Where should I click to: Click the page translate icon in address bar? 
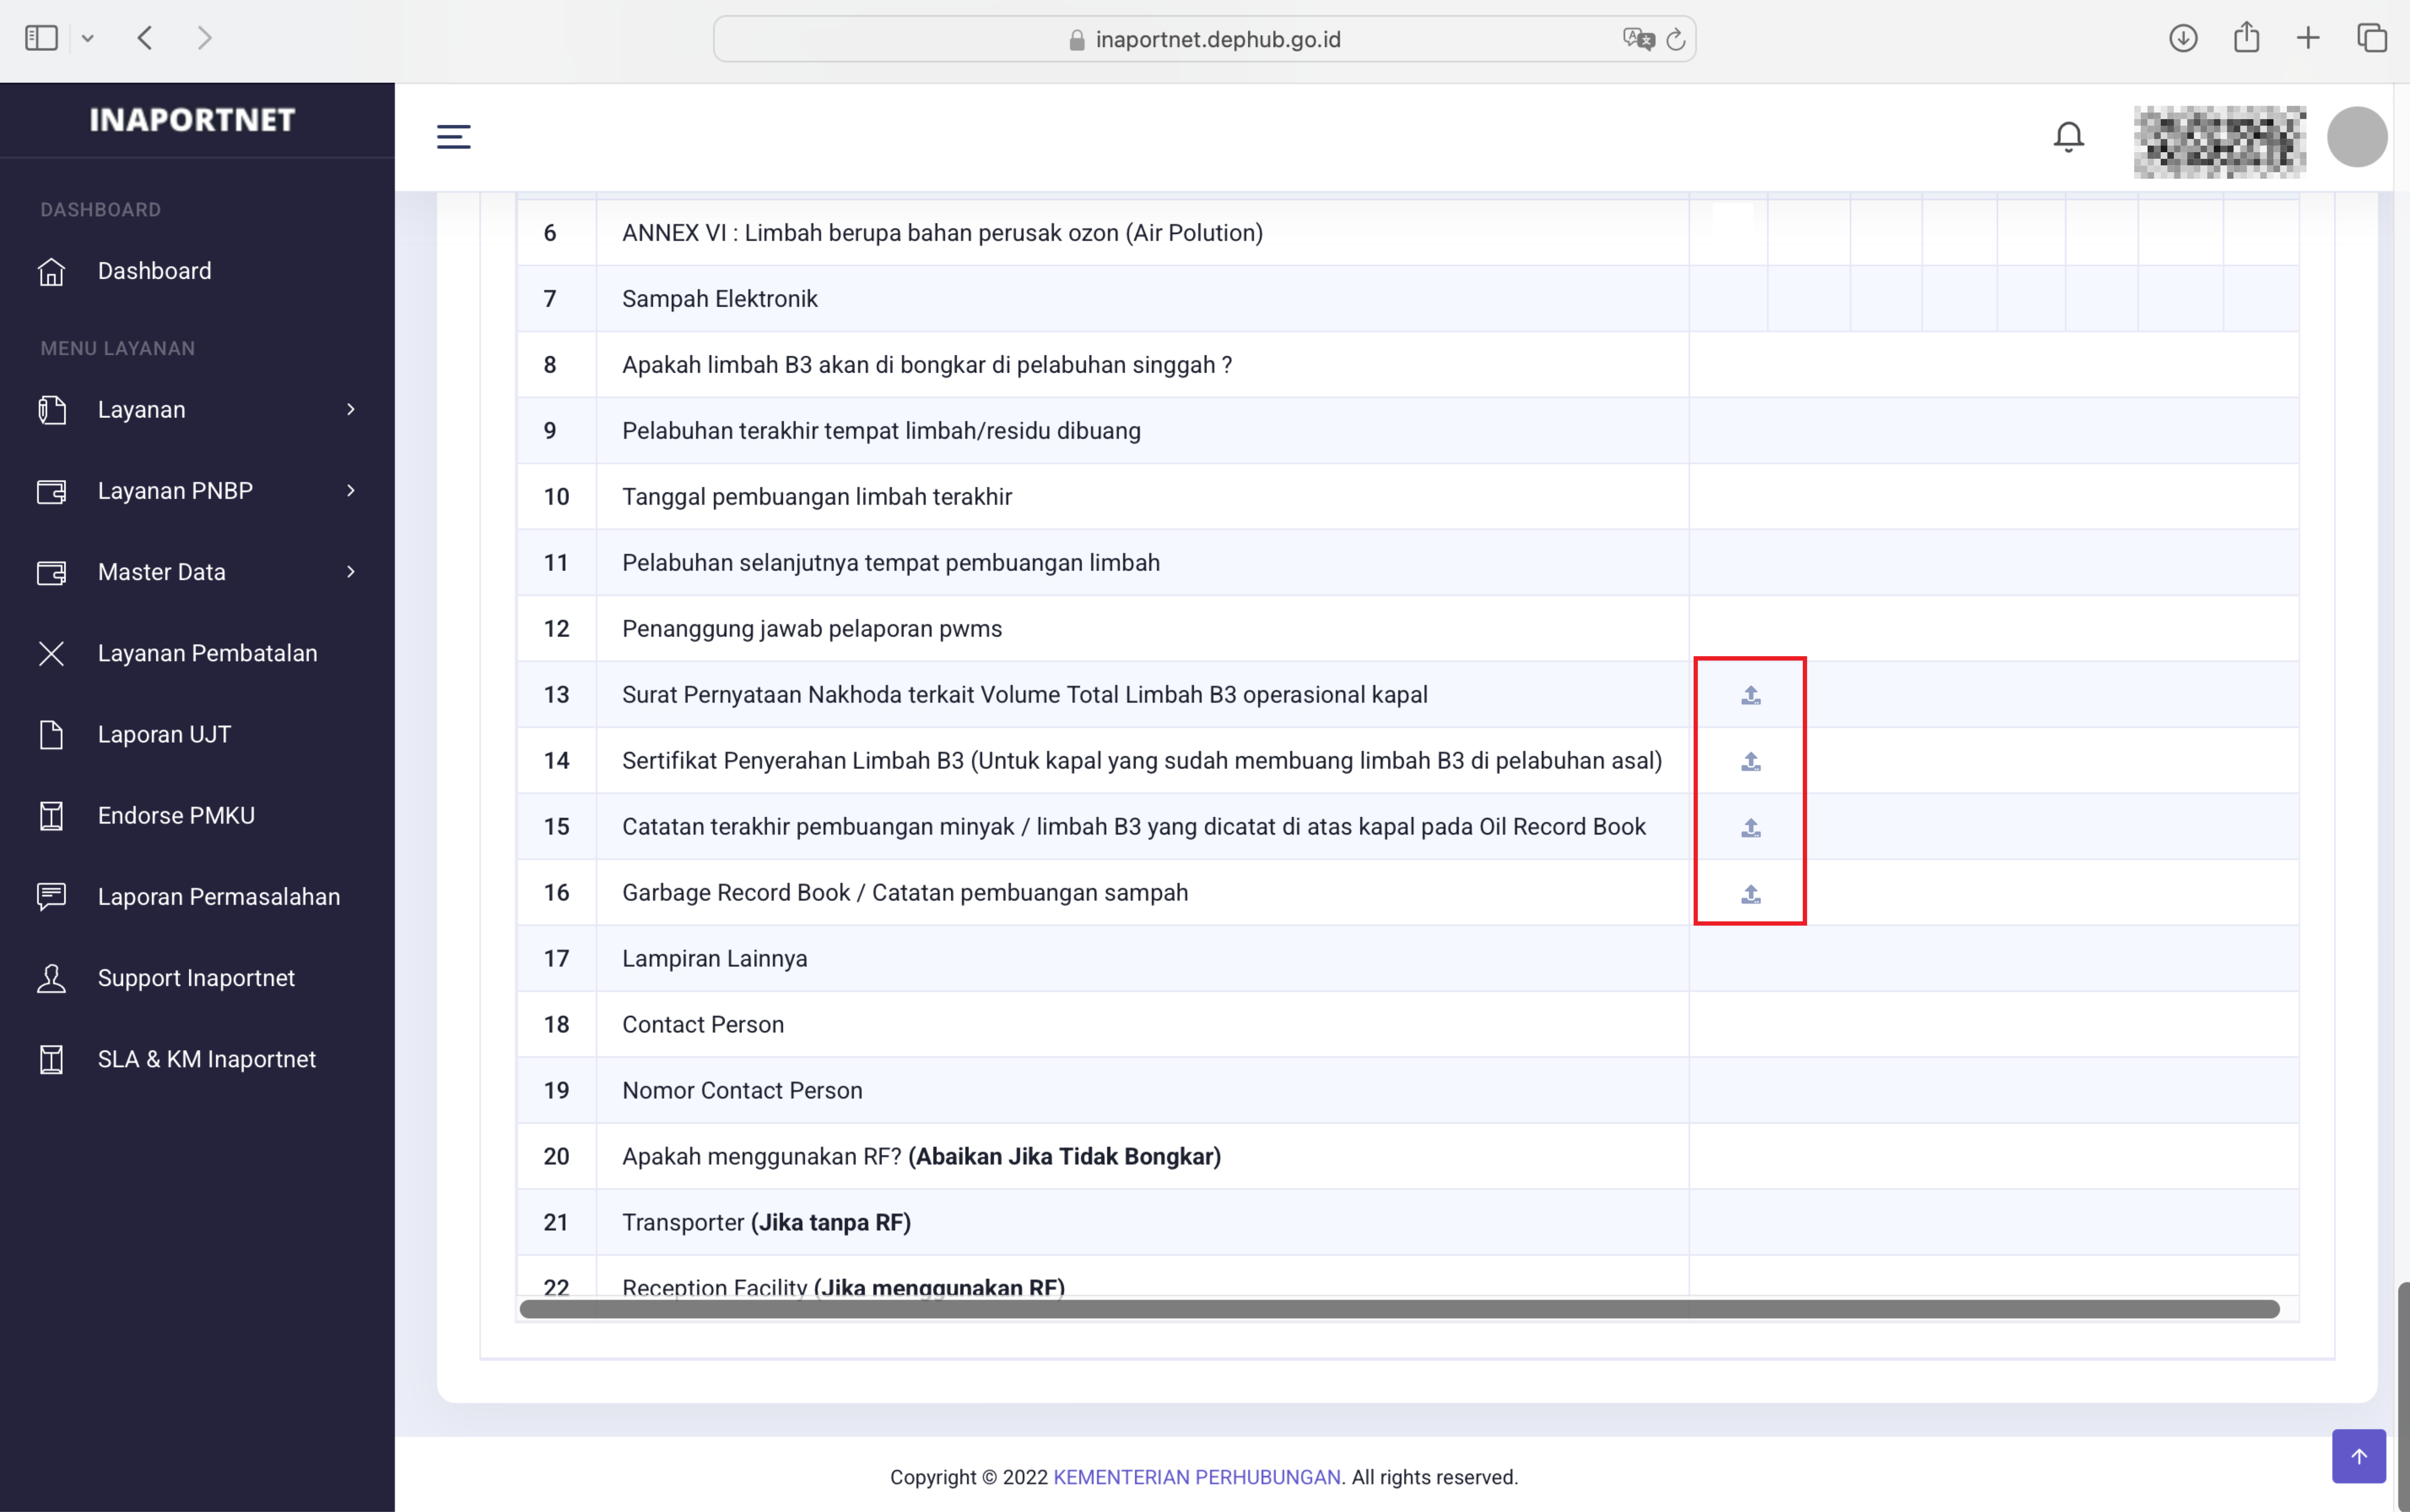tap(1637, 39)
